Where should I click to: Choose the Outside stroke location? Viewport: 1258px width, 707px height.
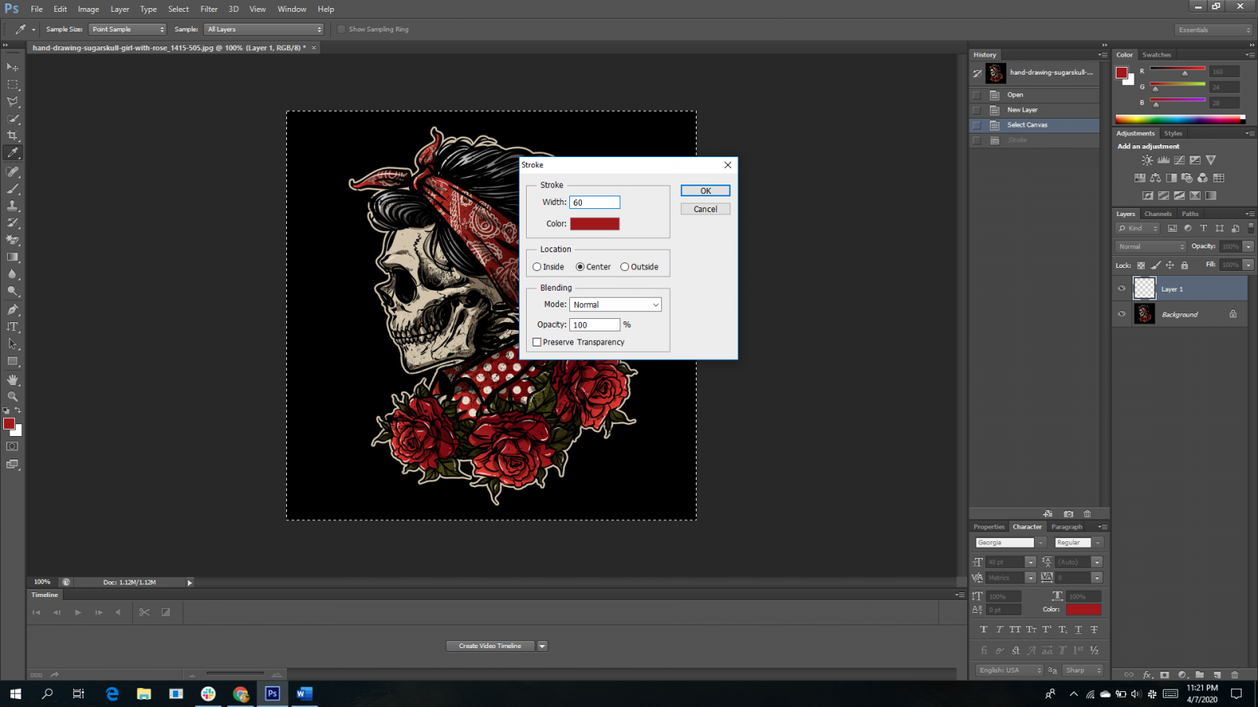625,267
